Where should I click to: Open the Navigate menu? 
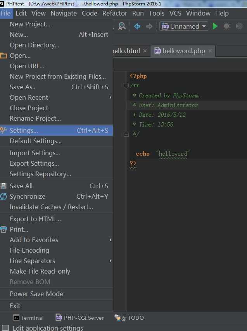64,13
